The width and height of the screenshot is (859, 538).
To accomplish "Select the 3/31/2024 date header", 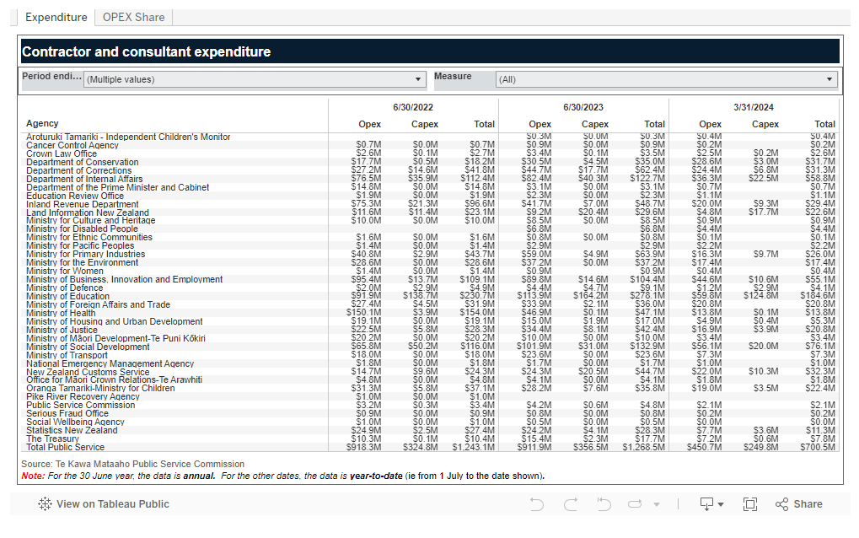I will pos(754,107).
